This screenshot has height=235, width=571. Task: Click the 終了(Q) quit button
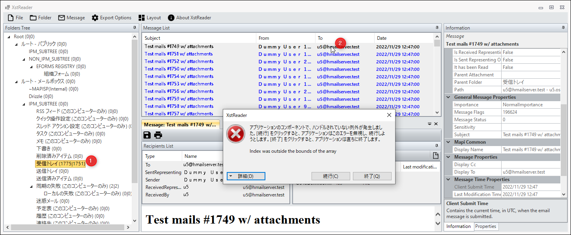[372, 176]
